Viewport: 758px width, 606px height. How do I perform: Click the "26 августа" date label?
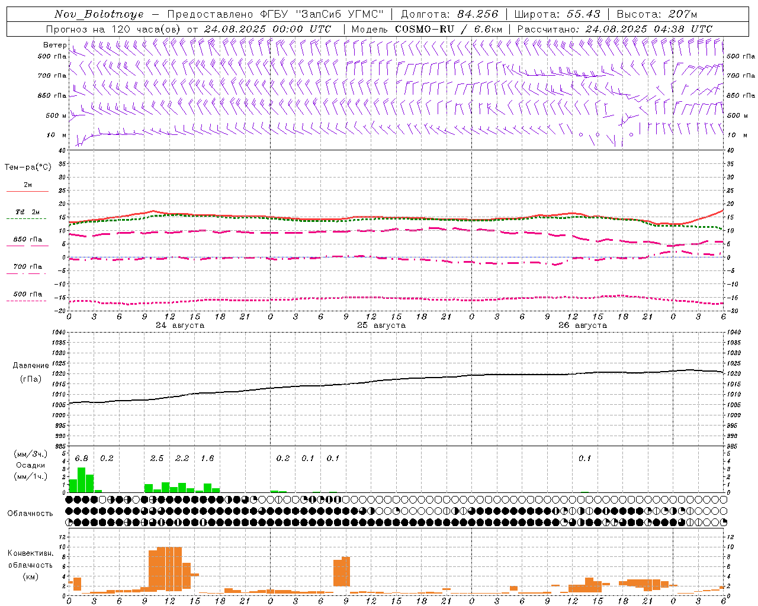point(583,325)
